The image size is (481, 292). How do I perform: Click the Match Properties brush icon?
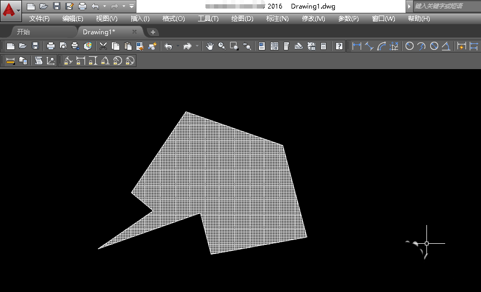pos(140,46)
